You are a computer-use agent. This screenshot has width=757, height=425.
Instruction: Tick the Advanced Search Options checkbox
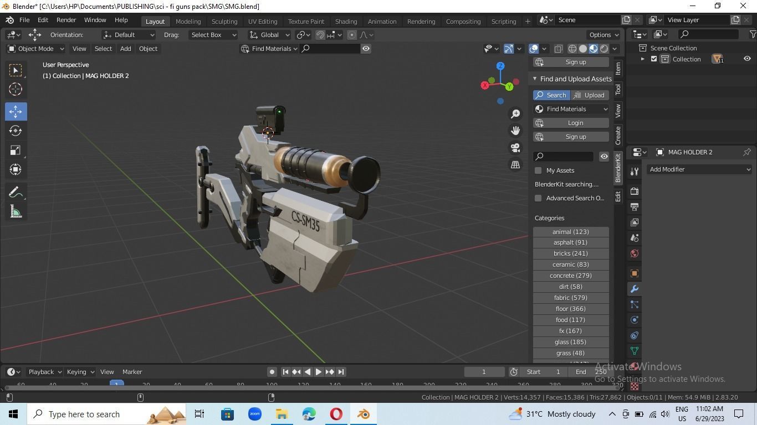[538, 198]
